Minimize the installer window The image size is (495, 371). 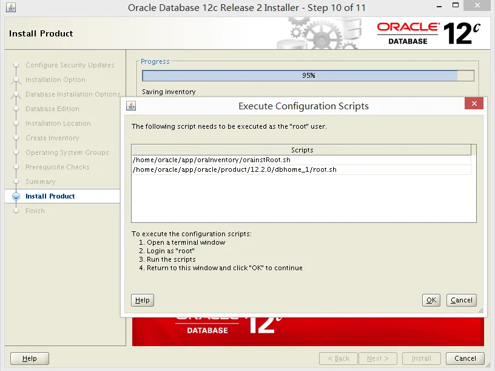[x=439, y=6]
